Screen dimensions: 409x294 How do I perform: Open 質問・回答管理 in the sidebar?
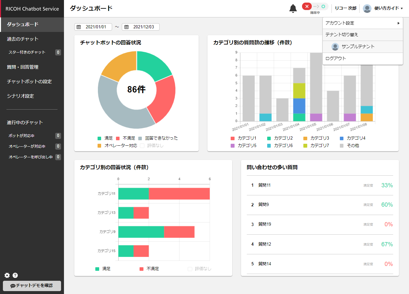click(x=23, y=67)
